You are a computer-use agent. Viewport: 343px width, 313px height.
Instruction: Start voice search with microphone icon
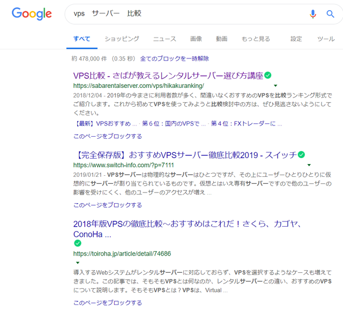[313, 14]
